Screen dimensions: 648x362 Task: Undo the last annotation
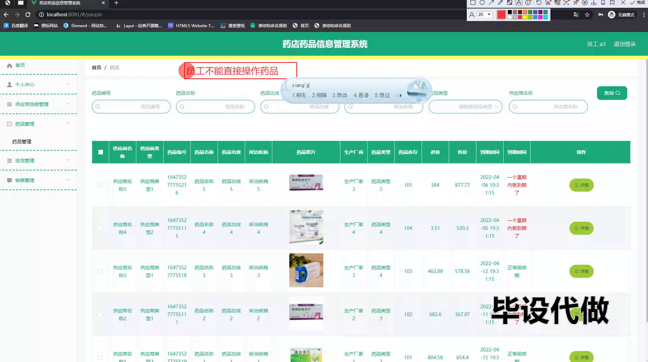click(539, 3)
